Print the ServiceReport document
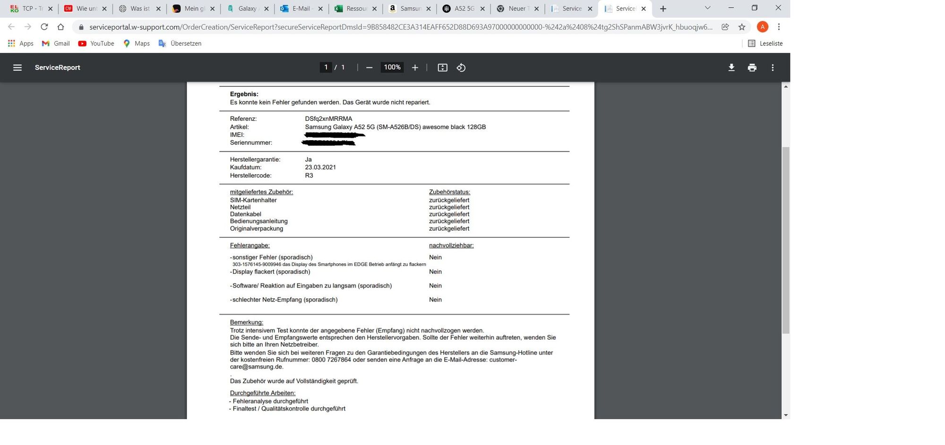945x445 pixels. (x=752, y=67)
